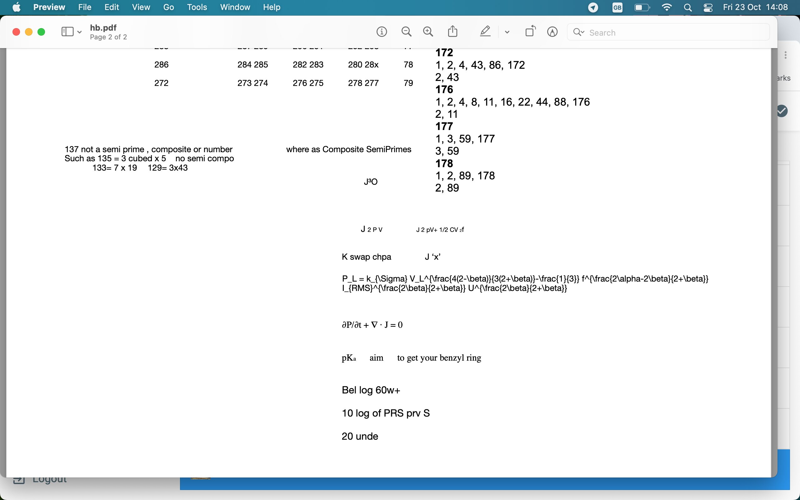Click the background window's three-dot menu
This screenshot has height=500, width=800.
point(785,55)
